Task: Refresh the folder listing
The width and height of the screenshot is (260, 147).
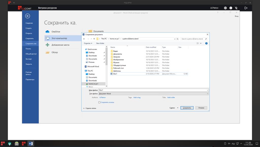Action: pos(177,39)
